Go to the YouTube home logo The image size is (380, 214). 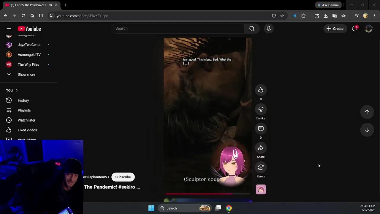[29, 29]
